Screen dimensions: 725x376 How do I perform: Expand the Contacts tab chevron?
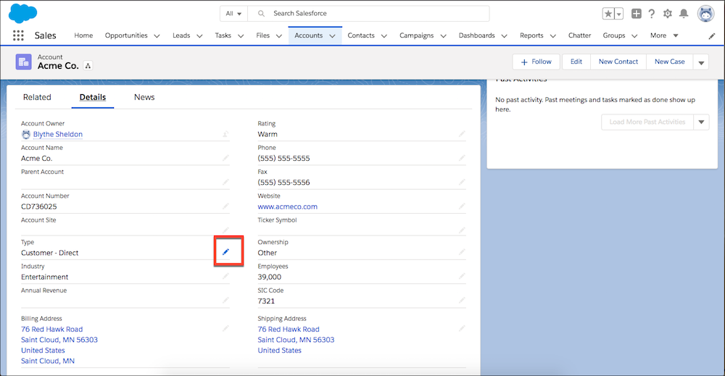tap(384, 36)
